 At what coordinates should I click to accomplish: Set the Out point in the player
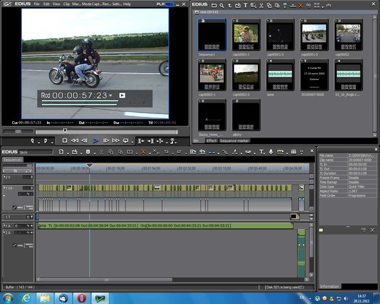[x=46, y=141]
